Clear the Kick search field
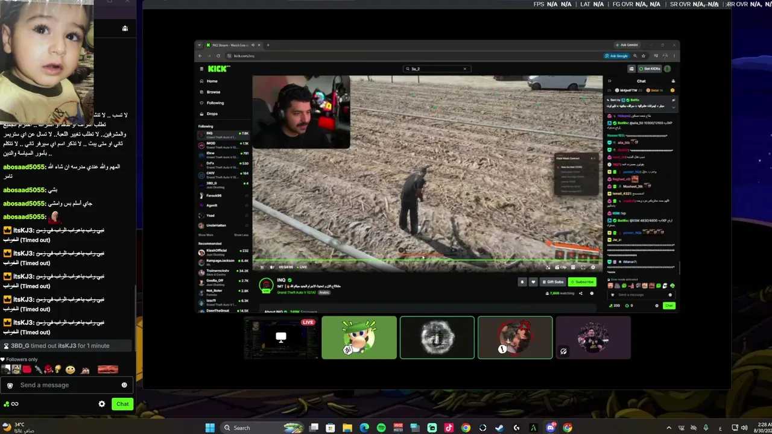The height and width of the screenshot is (434, 772). tap(464, 69)
